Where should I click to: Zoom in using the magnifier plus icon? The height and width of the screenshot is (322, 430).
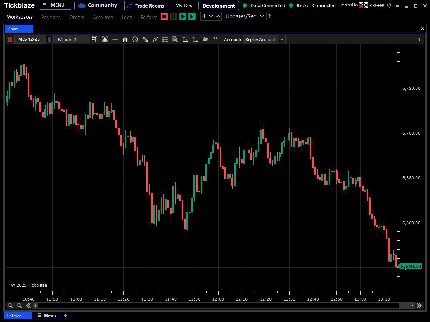tap(19, 305)
